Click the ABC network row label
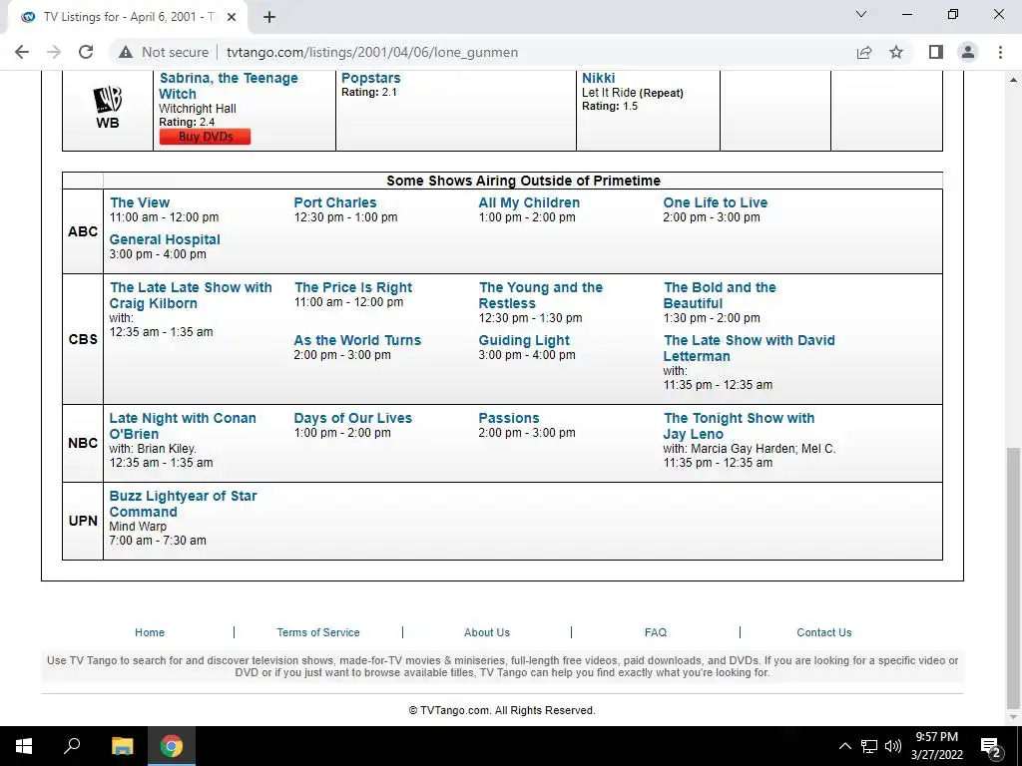This screenshot has width=1022, height=766. [x=83, y=231]
